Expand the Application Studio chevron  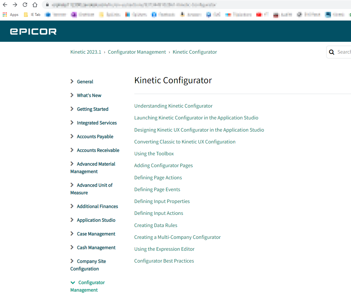point(72,220)
